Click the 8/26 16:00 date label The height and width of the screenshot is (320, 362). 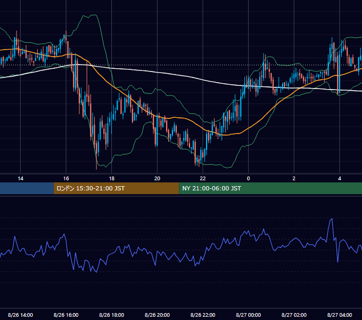[x=66, y=315]
